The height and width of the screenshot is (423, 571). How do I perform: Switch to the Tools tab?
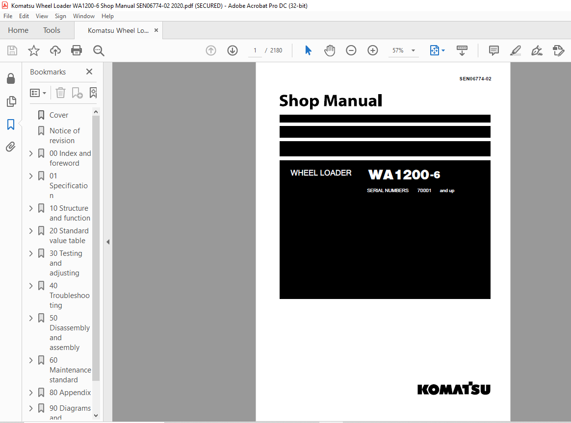pos(52,30)
